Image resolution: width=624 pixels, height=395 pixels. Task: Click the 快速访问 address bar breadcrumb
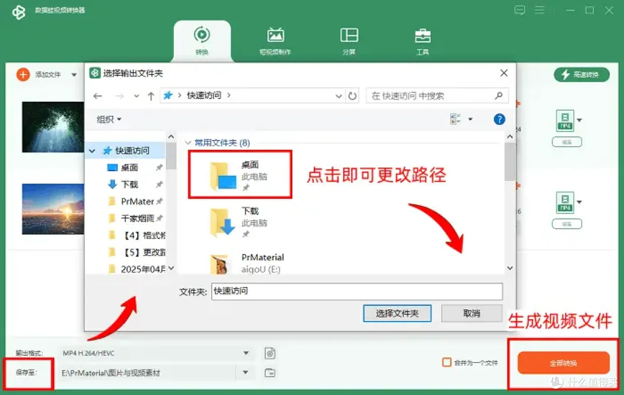tap(204, 95)
